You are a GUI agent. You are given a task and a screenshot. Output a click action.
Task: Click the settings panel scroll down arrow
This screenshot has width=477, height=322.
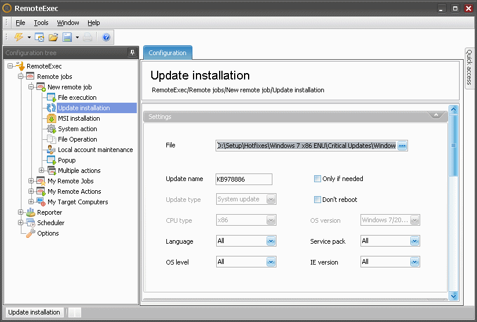(x=454, y=295)
